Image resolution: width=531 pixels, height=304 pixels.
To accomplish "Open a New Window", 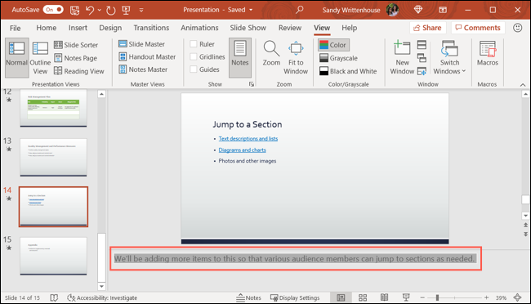I will click(402, 57).
